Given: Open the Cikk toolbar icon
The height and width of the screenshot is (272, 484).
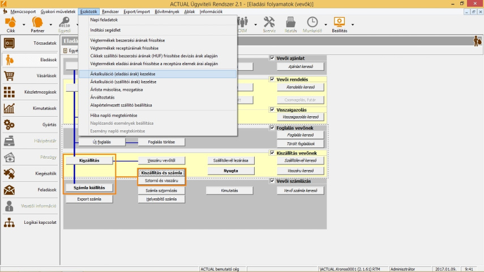Looking at the screenshot, I should tap(11, 23).
